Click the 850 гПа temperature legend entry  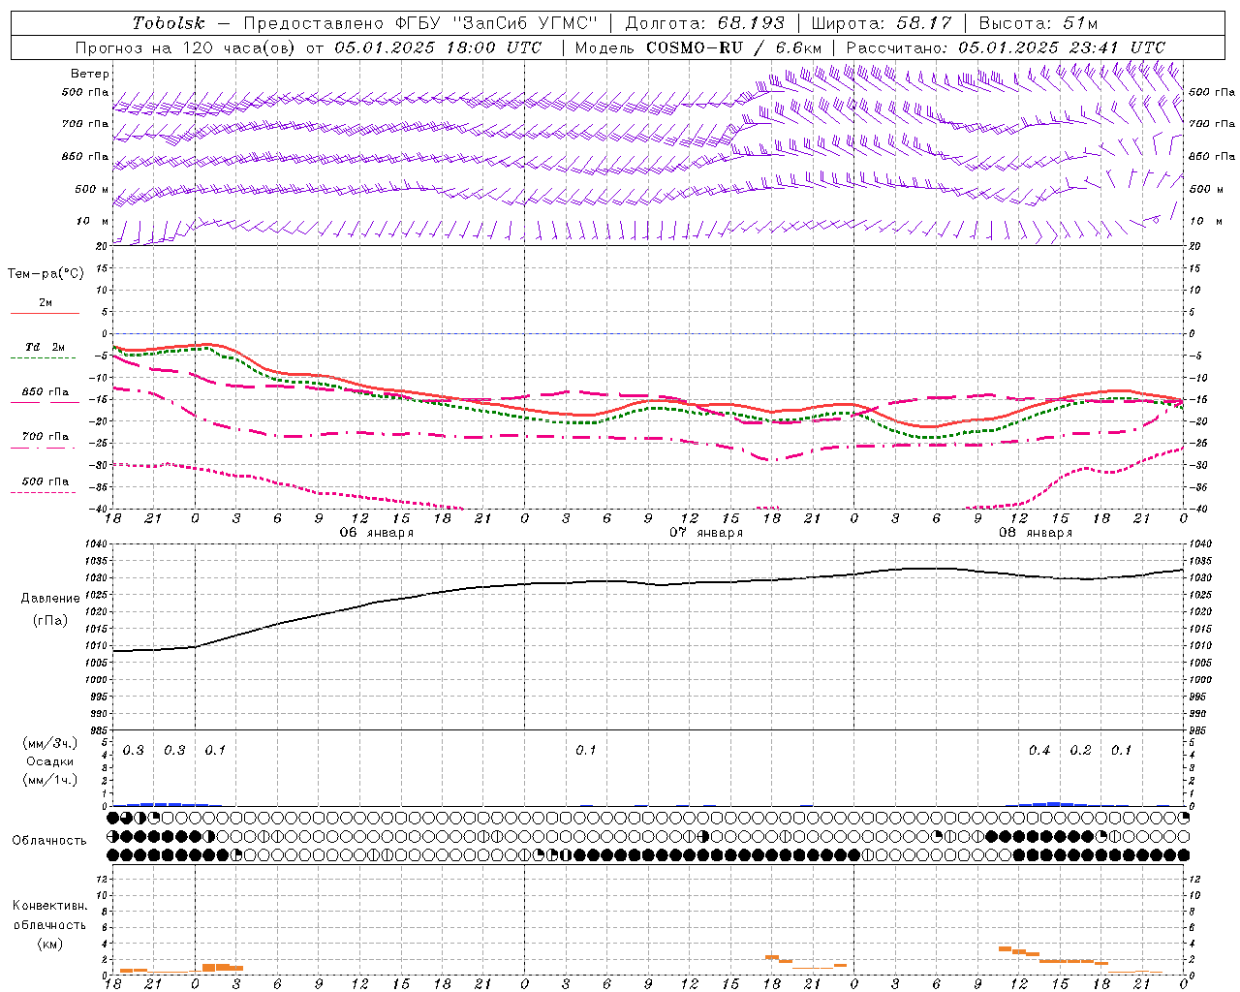click(46, 392)
